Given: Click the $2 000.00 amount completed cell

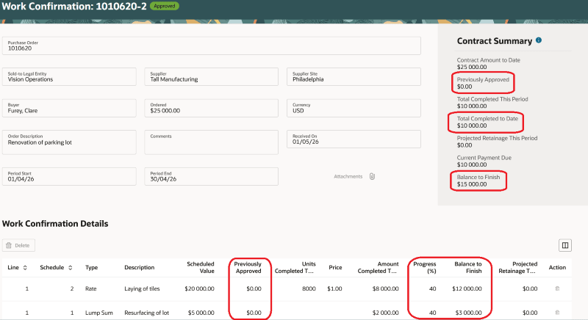Looking at the screenshot, I should pyautogui.click(x=385, y=313).
